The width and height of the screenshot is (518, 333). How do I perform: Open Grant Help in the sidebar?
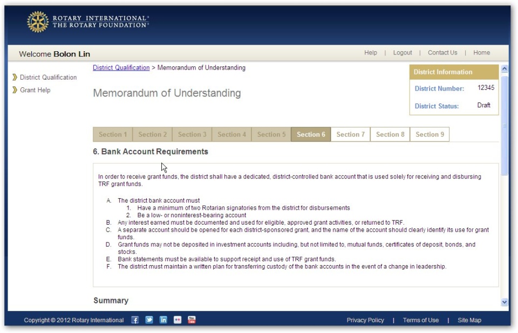[x=35, y=90]
